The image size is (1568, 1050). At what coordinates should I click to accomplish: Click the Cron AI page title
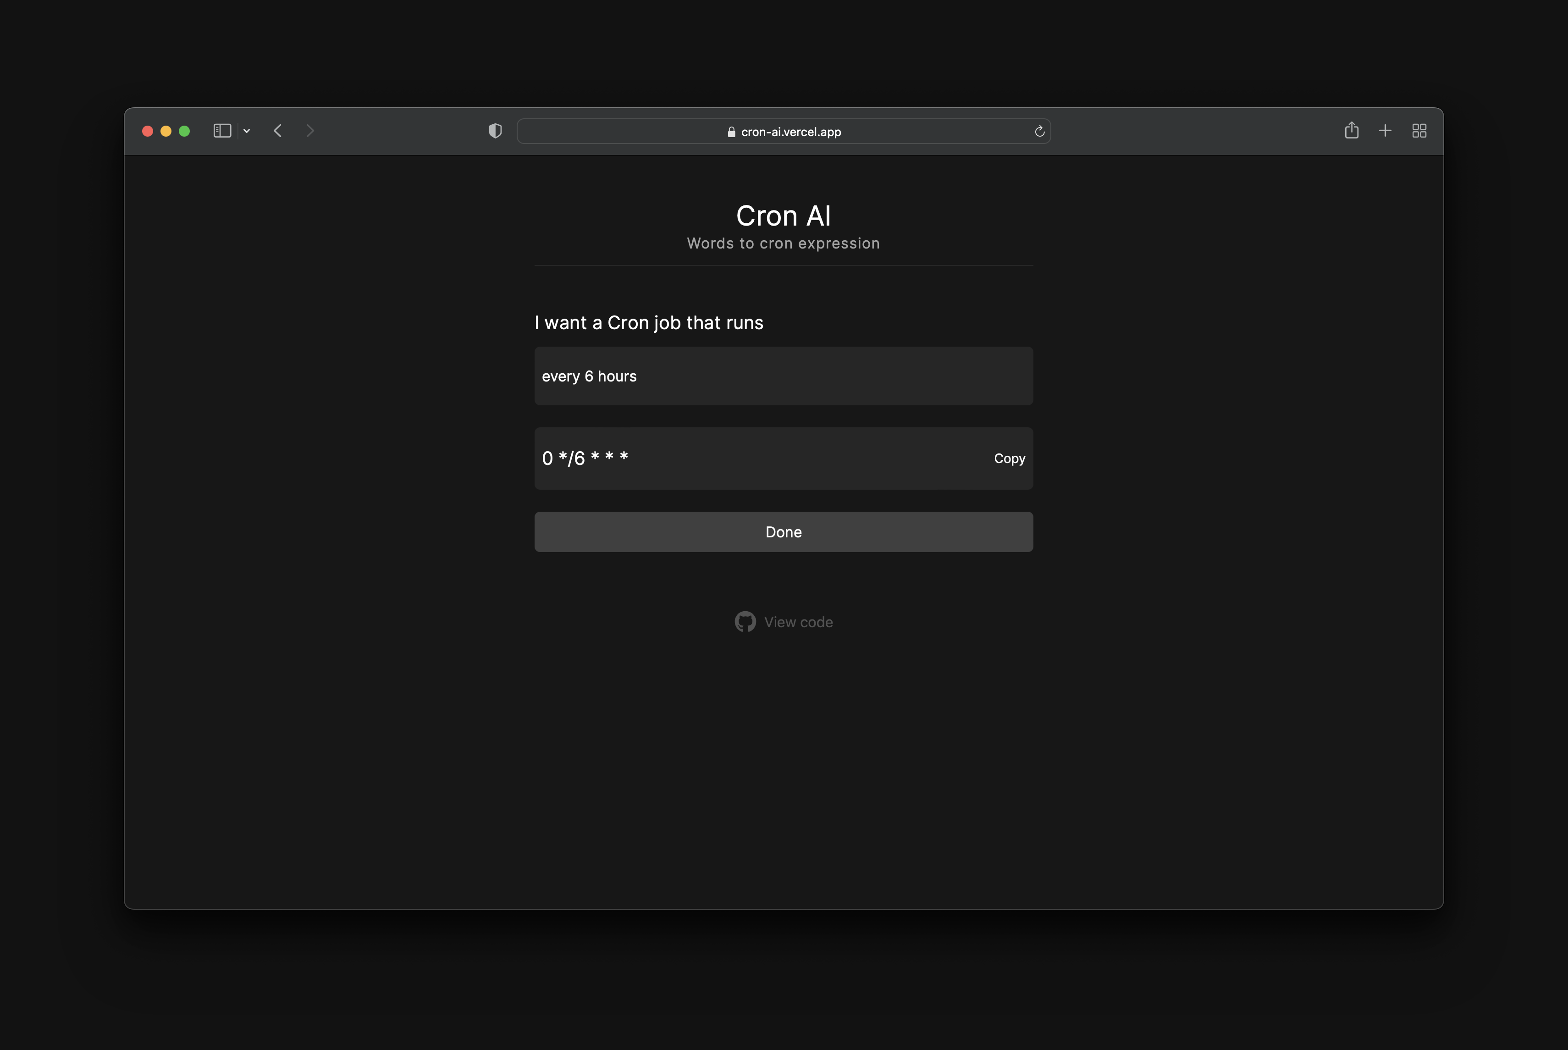[x=784, y=216]
